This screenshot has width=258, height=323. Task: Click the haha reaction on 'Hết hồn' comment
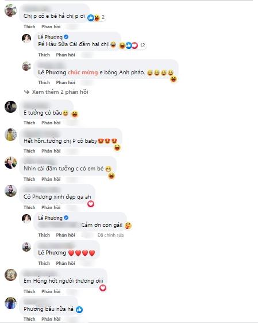click(117, 147)
